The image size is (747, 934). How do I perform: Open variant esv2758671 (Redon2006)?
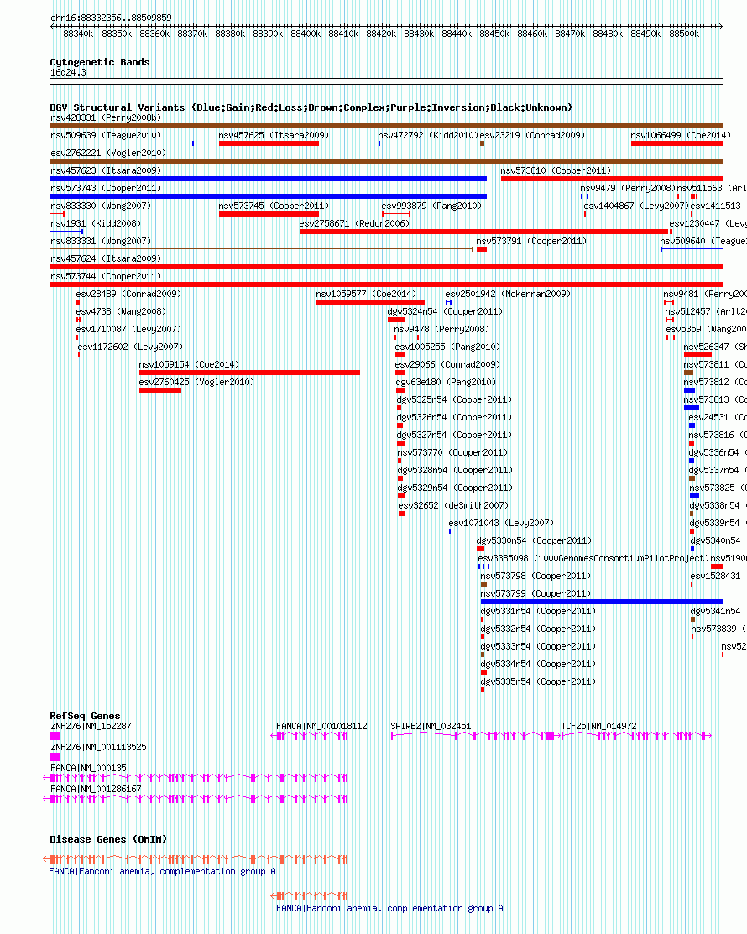pyautogui.click(x=354, y=224)
